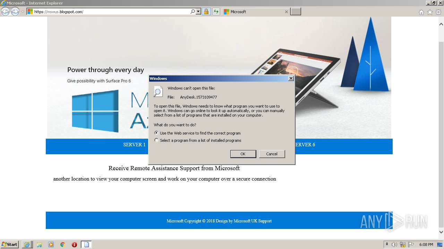444x249 pixels.
Task: Open Windows Explorer folder taskbar icon
Action: [39, 245]
